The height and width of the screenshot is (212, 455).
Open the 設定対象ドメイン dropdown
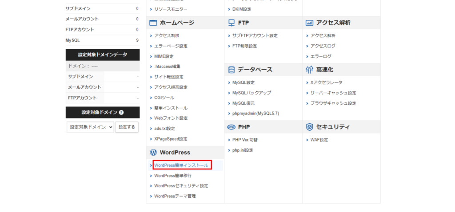coord(90,127)
